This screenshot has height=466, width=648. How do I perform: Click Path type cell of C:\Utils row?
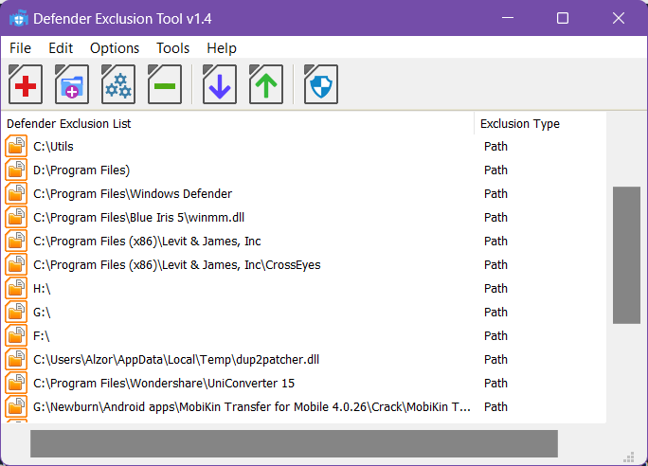pos(495,146)
